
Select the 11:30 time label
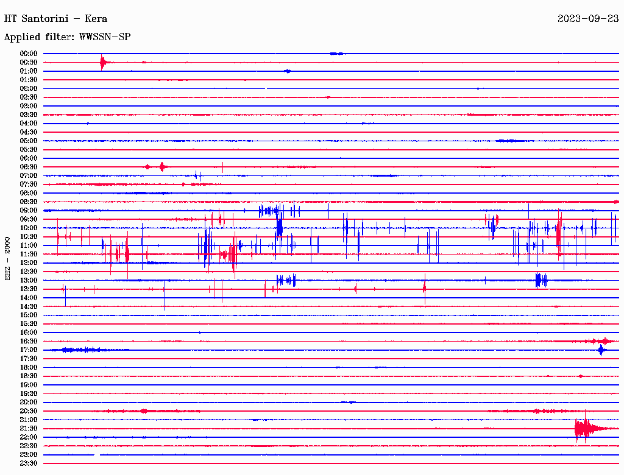[x=29, y=254]
